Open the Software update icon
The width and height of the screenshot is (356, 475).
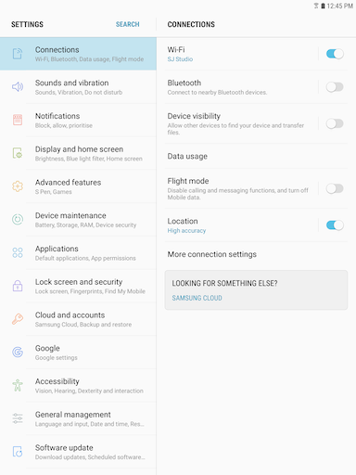pos(18,452)
